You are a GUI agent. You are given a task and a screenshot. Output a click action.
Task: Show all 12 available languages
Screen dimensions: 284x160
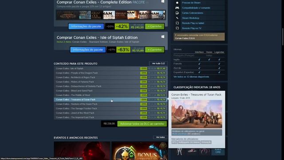[x=191, y=77]
